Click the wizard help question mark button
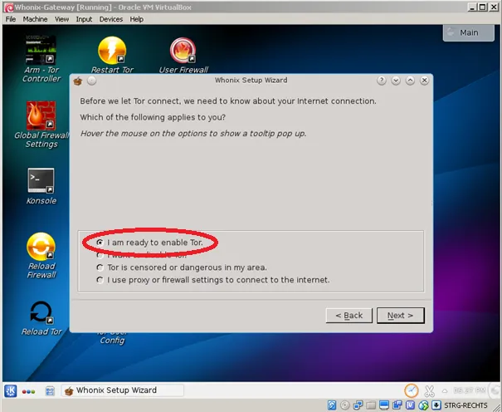Viewport: 502px width, 412px height. coord(382,81)
